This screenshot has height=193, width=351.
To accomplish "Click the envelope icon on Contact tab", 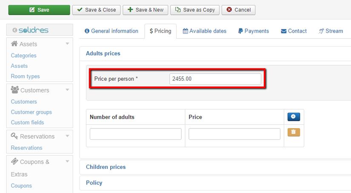I will point(284,31).
